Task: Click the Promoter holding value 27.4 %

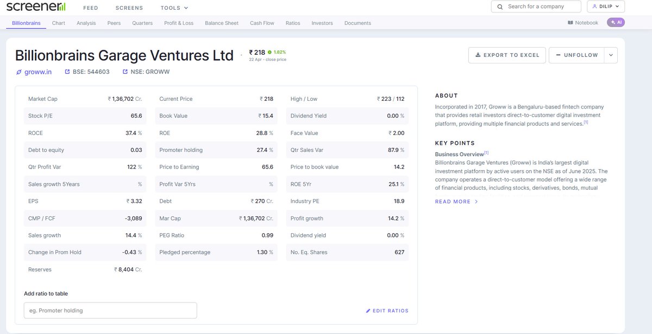Action: point(265,150)
